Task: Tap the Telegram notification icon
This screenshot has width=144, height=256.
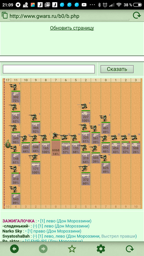Action: [x=18, y=5]
